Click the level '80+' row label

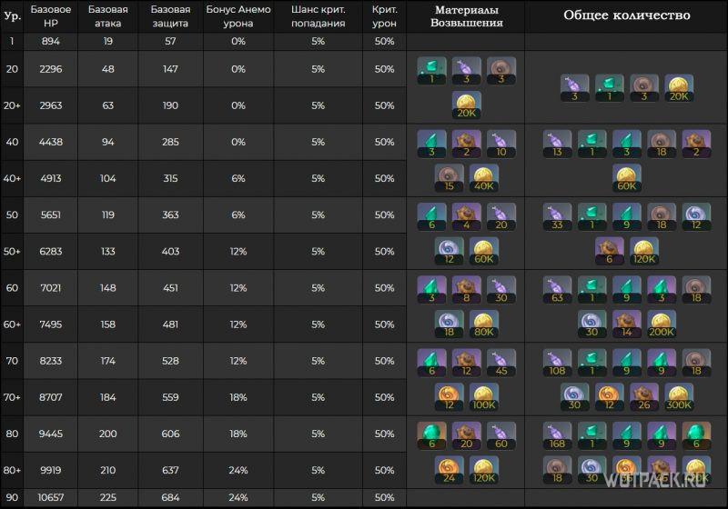[12, 471]
